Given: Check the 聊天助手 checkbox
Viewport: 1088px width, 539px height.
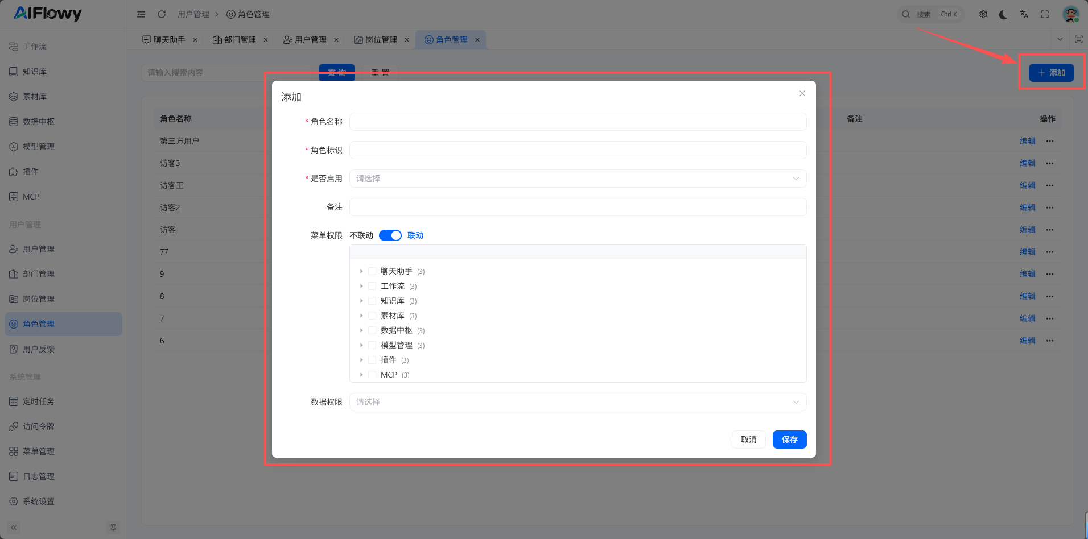Looking at the screenshot, I should (x=372, y=271).
